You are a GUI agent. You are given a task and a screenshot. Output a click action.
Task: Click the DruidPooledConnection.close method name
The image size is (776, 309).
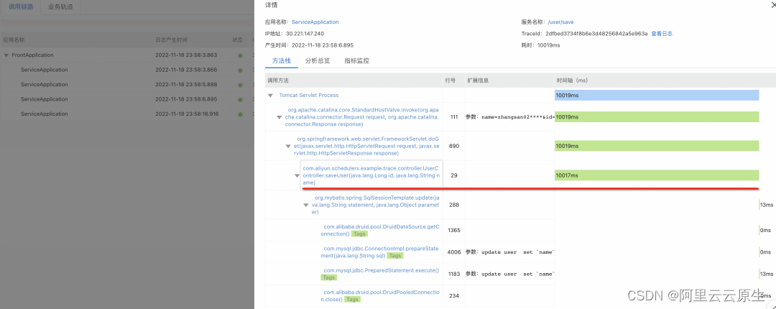coord(379,295)
